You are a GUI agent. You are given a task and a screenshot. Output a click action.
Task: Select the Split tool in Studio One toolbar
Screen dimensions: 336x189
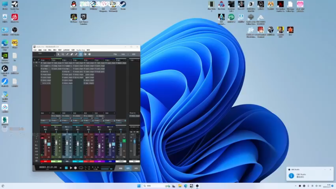[67, 54]
